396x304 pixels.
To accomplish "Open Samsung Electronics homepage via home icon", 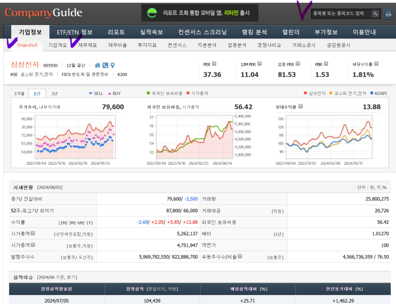I will [x=97, y=66].
